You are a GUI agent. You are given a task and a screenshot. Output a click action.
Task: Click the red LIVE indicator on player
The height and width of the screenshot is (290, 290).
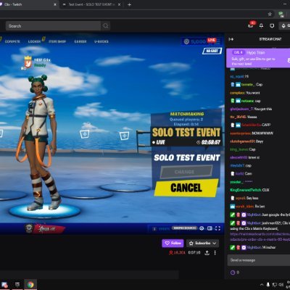click(212, 40)
